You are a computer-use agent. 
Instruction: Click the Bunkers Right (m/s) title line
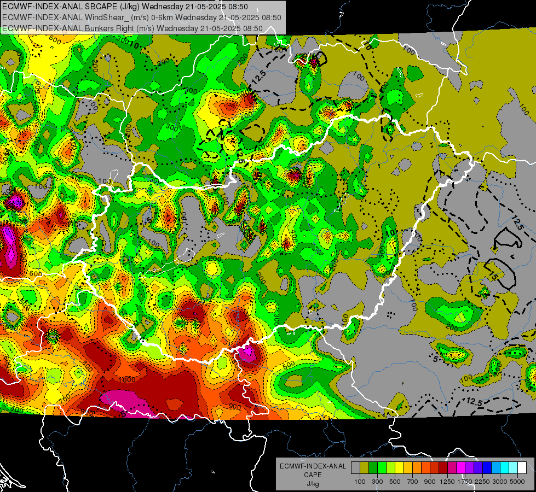pyautogui.click(x=132, y=28)
